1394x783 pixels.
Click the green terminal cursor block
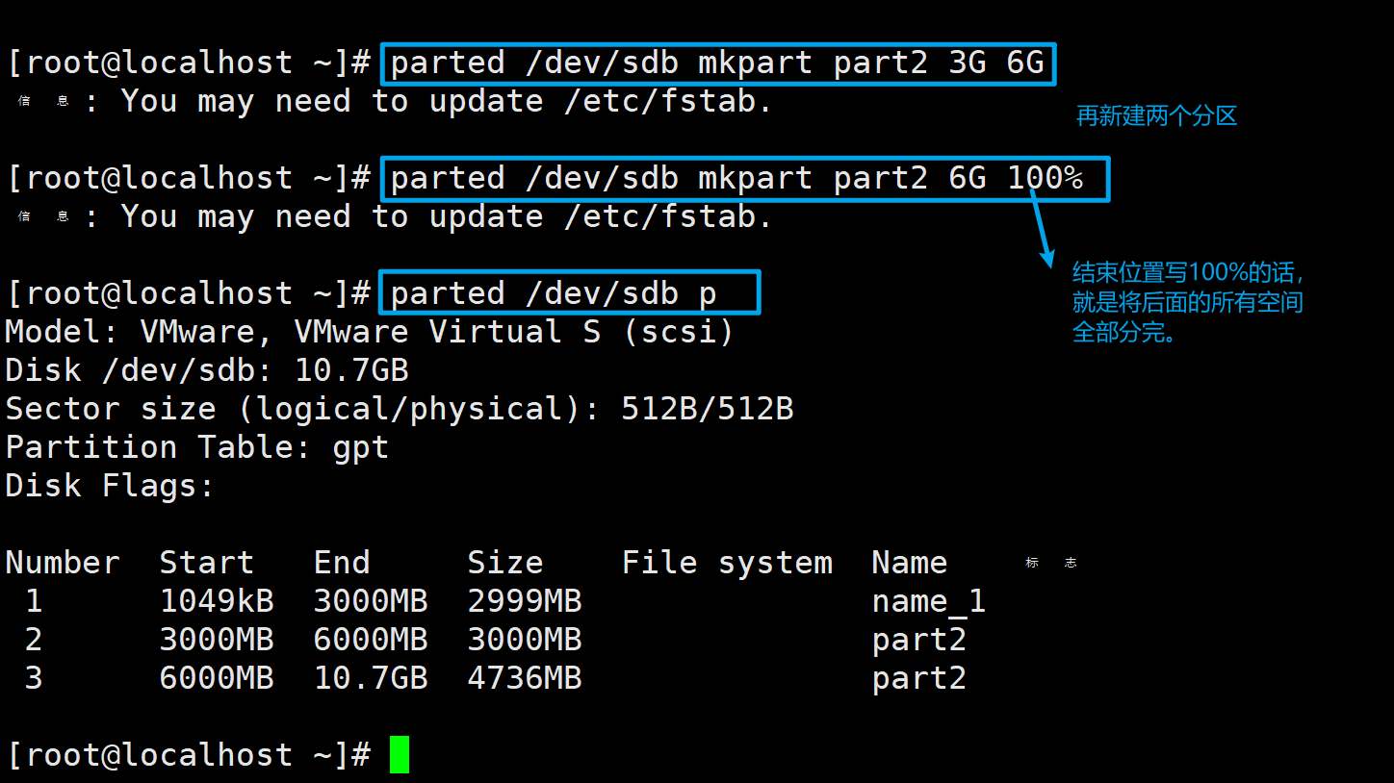(x=400, y=755)
